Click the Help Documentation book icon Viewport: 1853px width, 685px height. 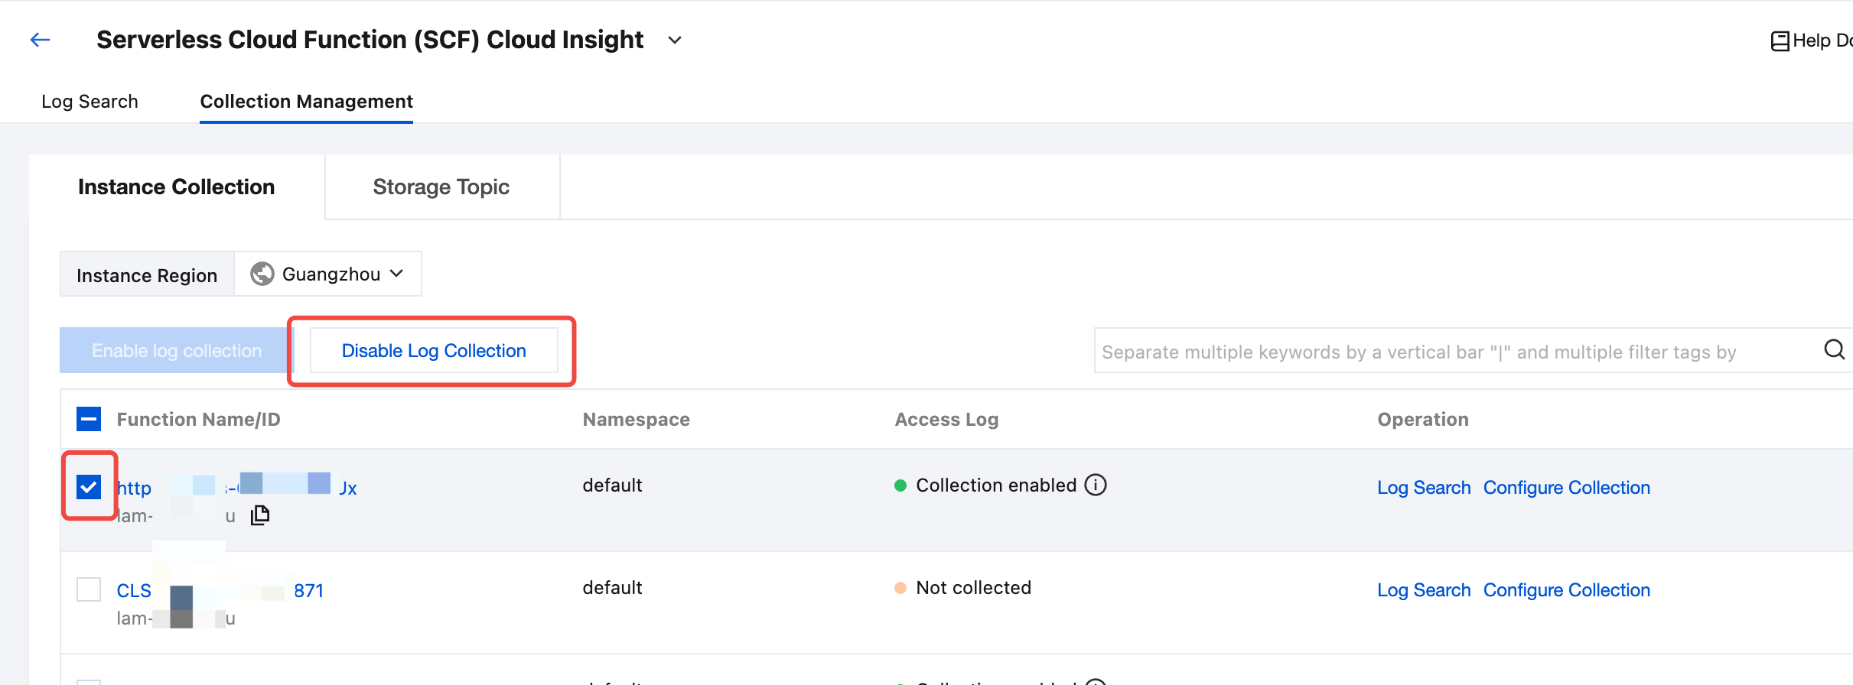point(1780,41)
